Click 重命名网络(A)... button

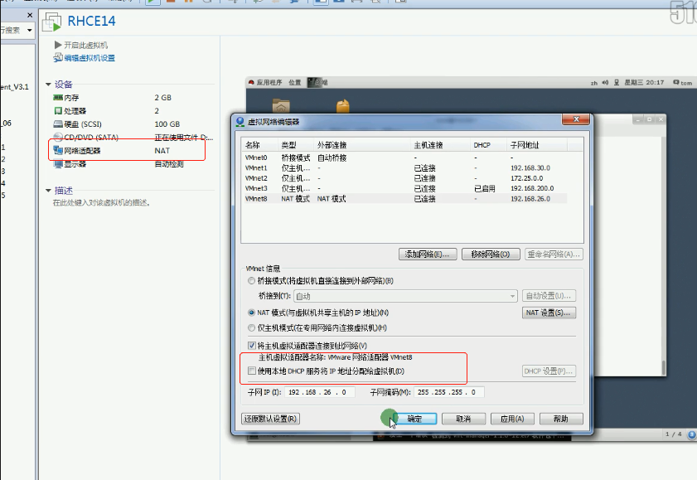(x=554, y=255)
